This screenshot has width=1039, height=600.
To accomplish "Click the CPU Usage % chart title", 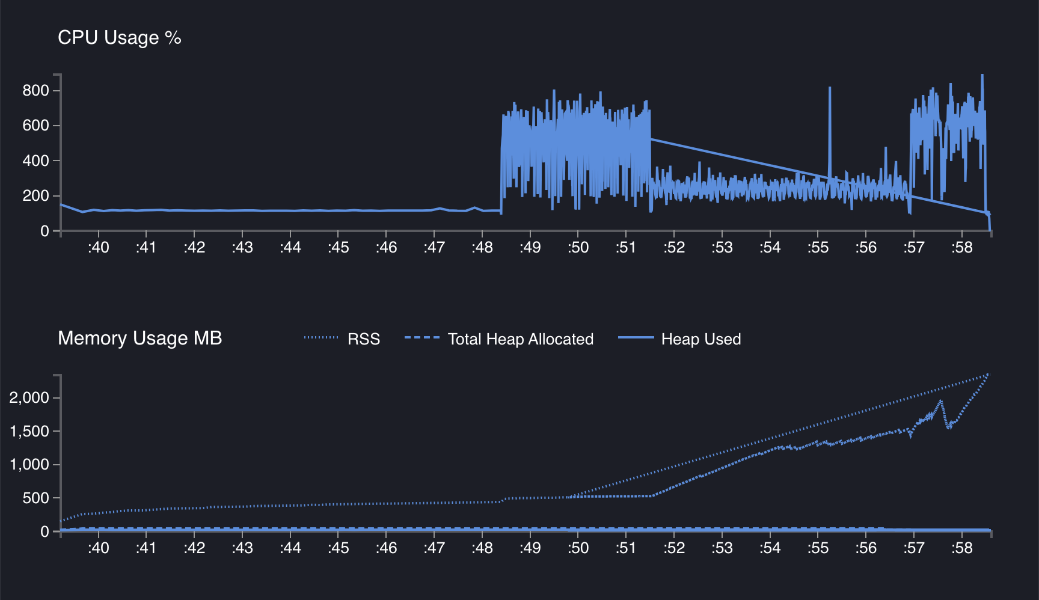I will 119,38.
